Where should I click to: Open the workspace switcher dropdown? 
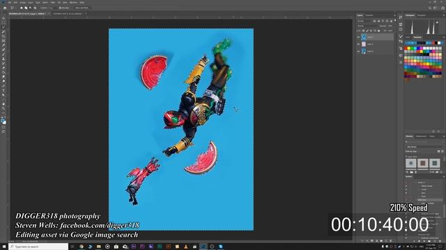click(435, 8)
